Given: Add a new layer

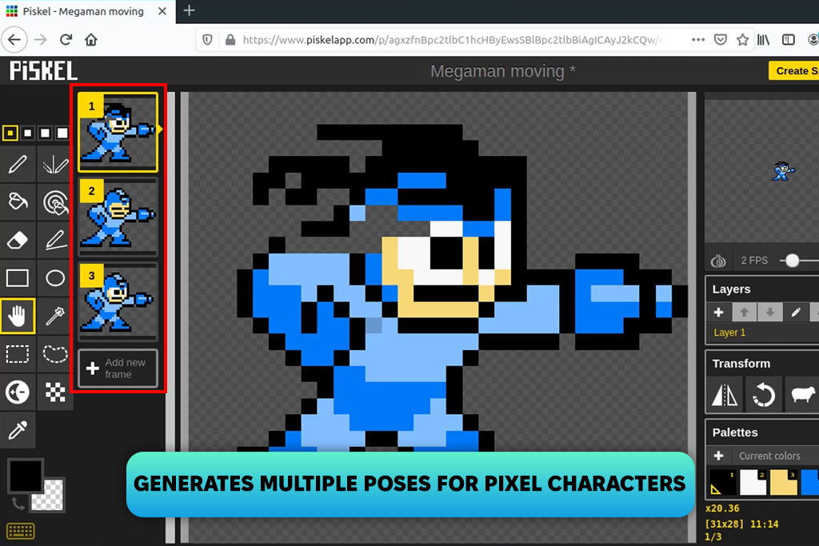Looking at the screenshot, I should (719, 312).
